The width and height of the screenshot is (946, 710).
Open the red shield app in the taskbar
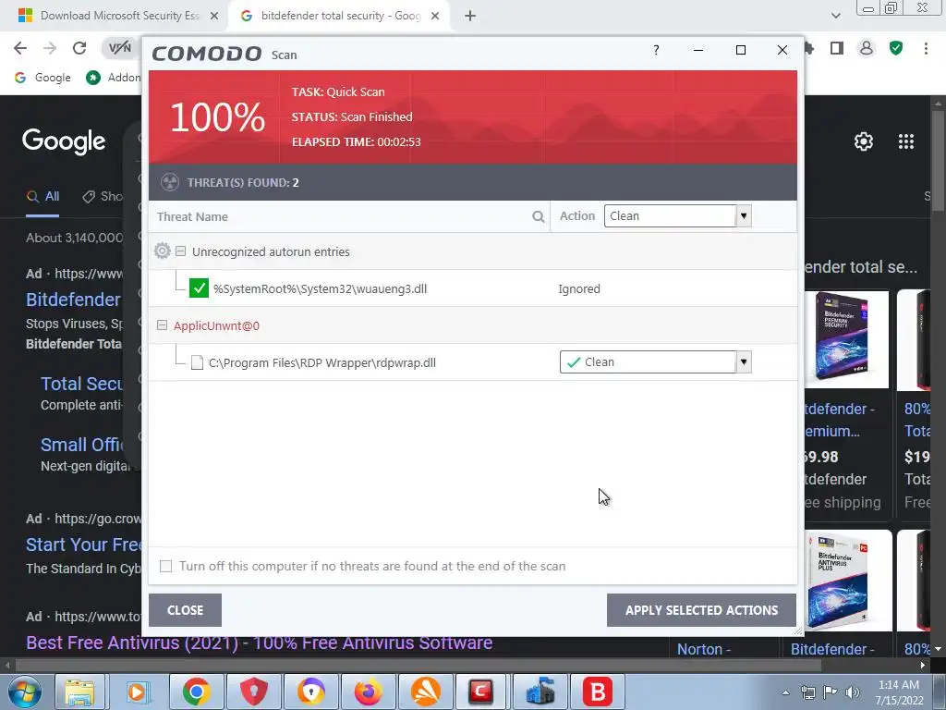[253, 692]
